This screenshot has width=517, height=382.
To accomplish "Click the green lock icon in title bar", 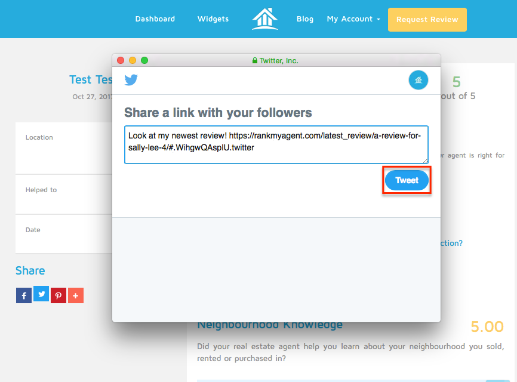I will tap(254, 60).
